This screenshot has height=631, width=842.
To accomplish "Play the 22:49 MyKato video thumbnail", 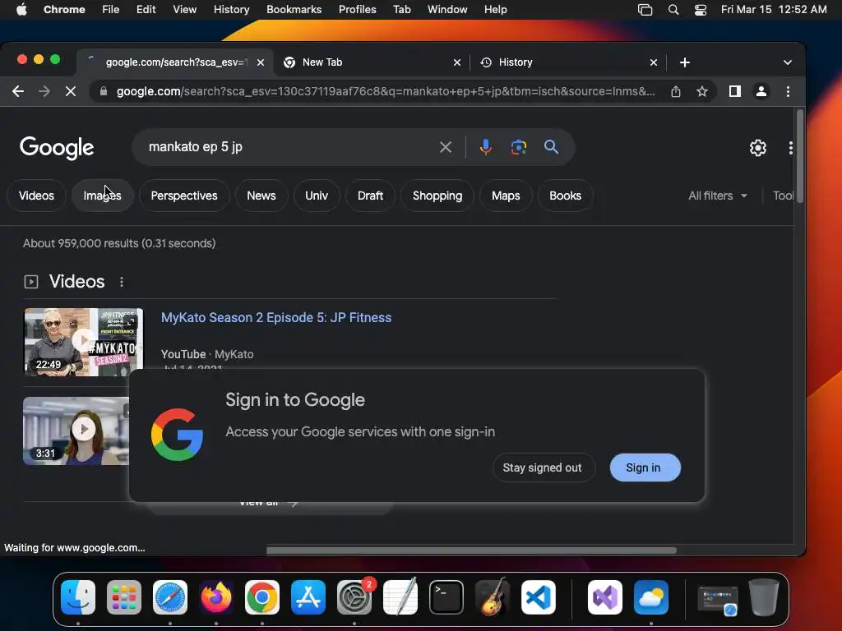I will tap(83, 342).
